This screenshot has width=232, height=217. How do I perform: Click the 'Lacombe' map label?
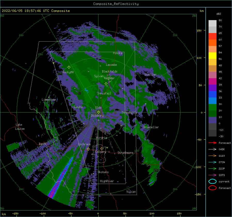tap(111, 65)
